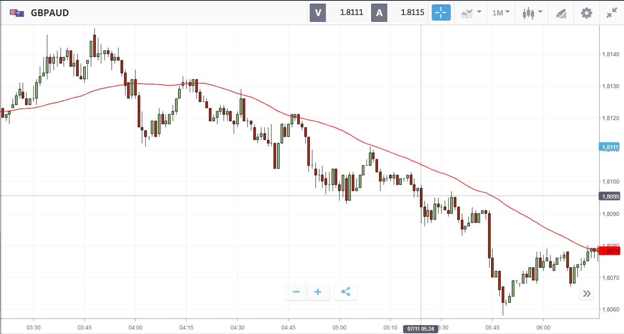Viewport: 624px width, 334px height.
Task: Zoom in with the plus button
Action: coord(318,292)
